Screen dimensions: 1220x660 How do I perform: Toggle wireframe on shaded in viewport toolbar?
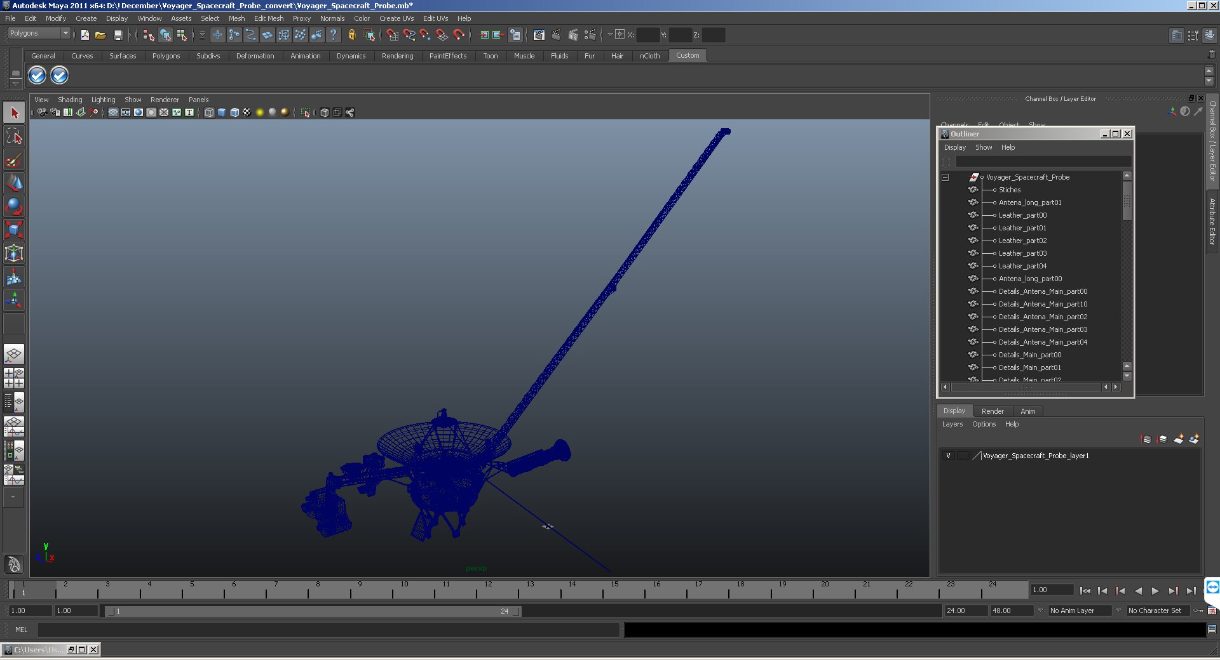point(234,112)
